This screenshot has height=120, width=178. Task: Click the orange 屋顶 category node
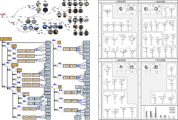point(14,46)
